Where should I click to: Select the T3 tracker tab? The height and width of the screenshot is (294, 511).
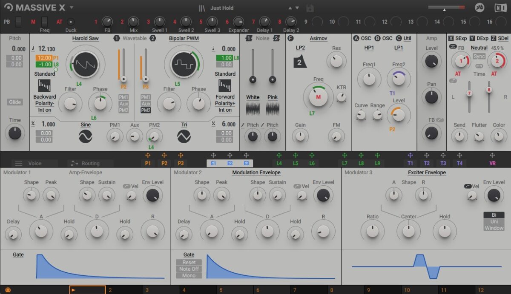click(443, 163)
